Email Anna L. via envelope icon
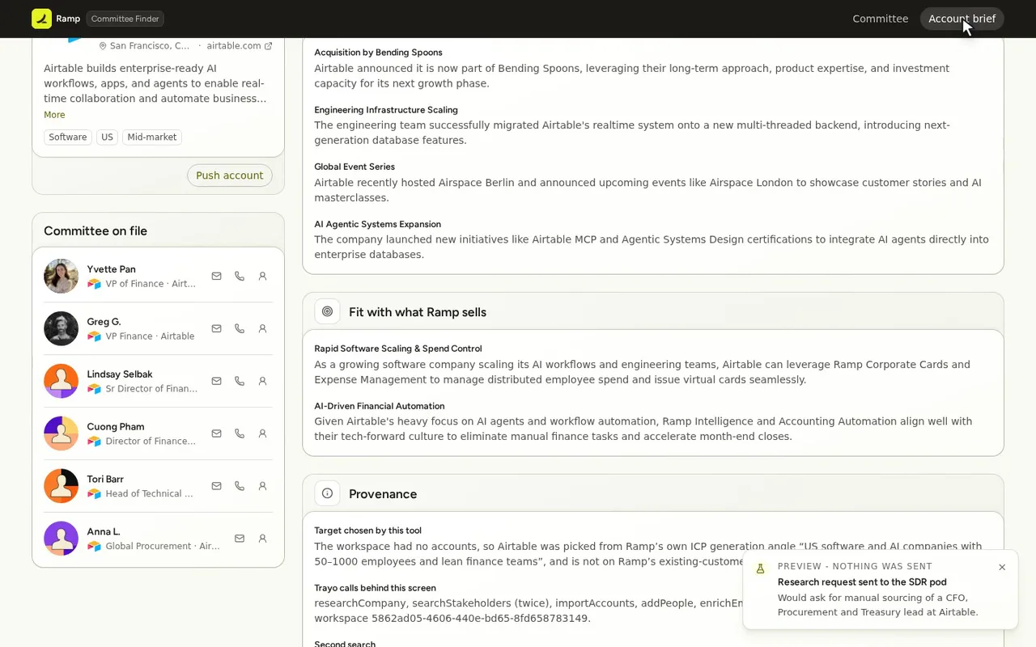 (x=240, y=539)
